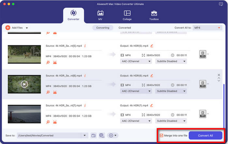
Task: Open the Toolbox tab
Action: (x=154, y=15)
